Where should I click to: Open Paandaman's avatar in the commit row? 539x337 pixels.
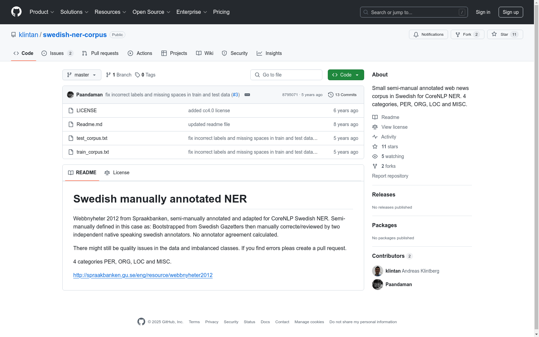click(70, 95)
